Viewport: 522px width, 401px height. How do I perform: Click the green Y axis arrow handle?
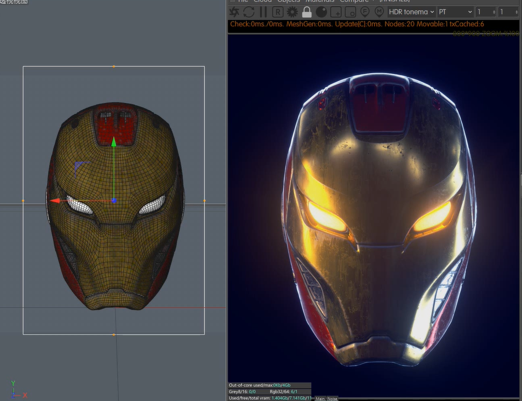pyautogui.click(x=113, y=142)
